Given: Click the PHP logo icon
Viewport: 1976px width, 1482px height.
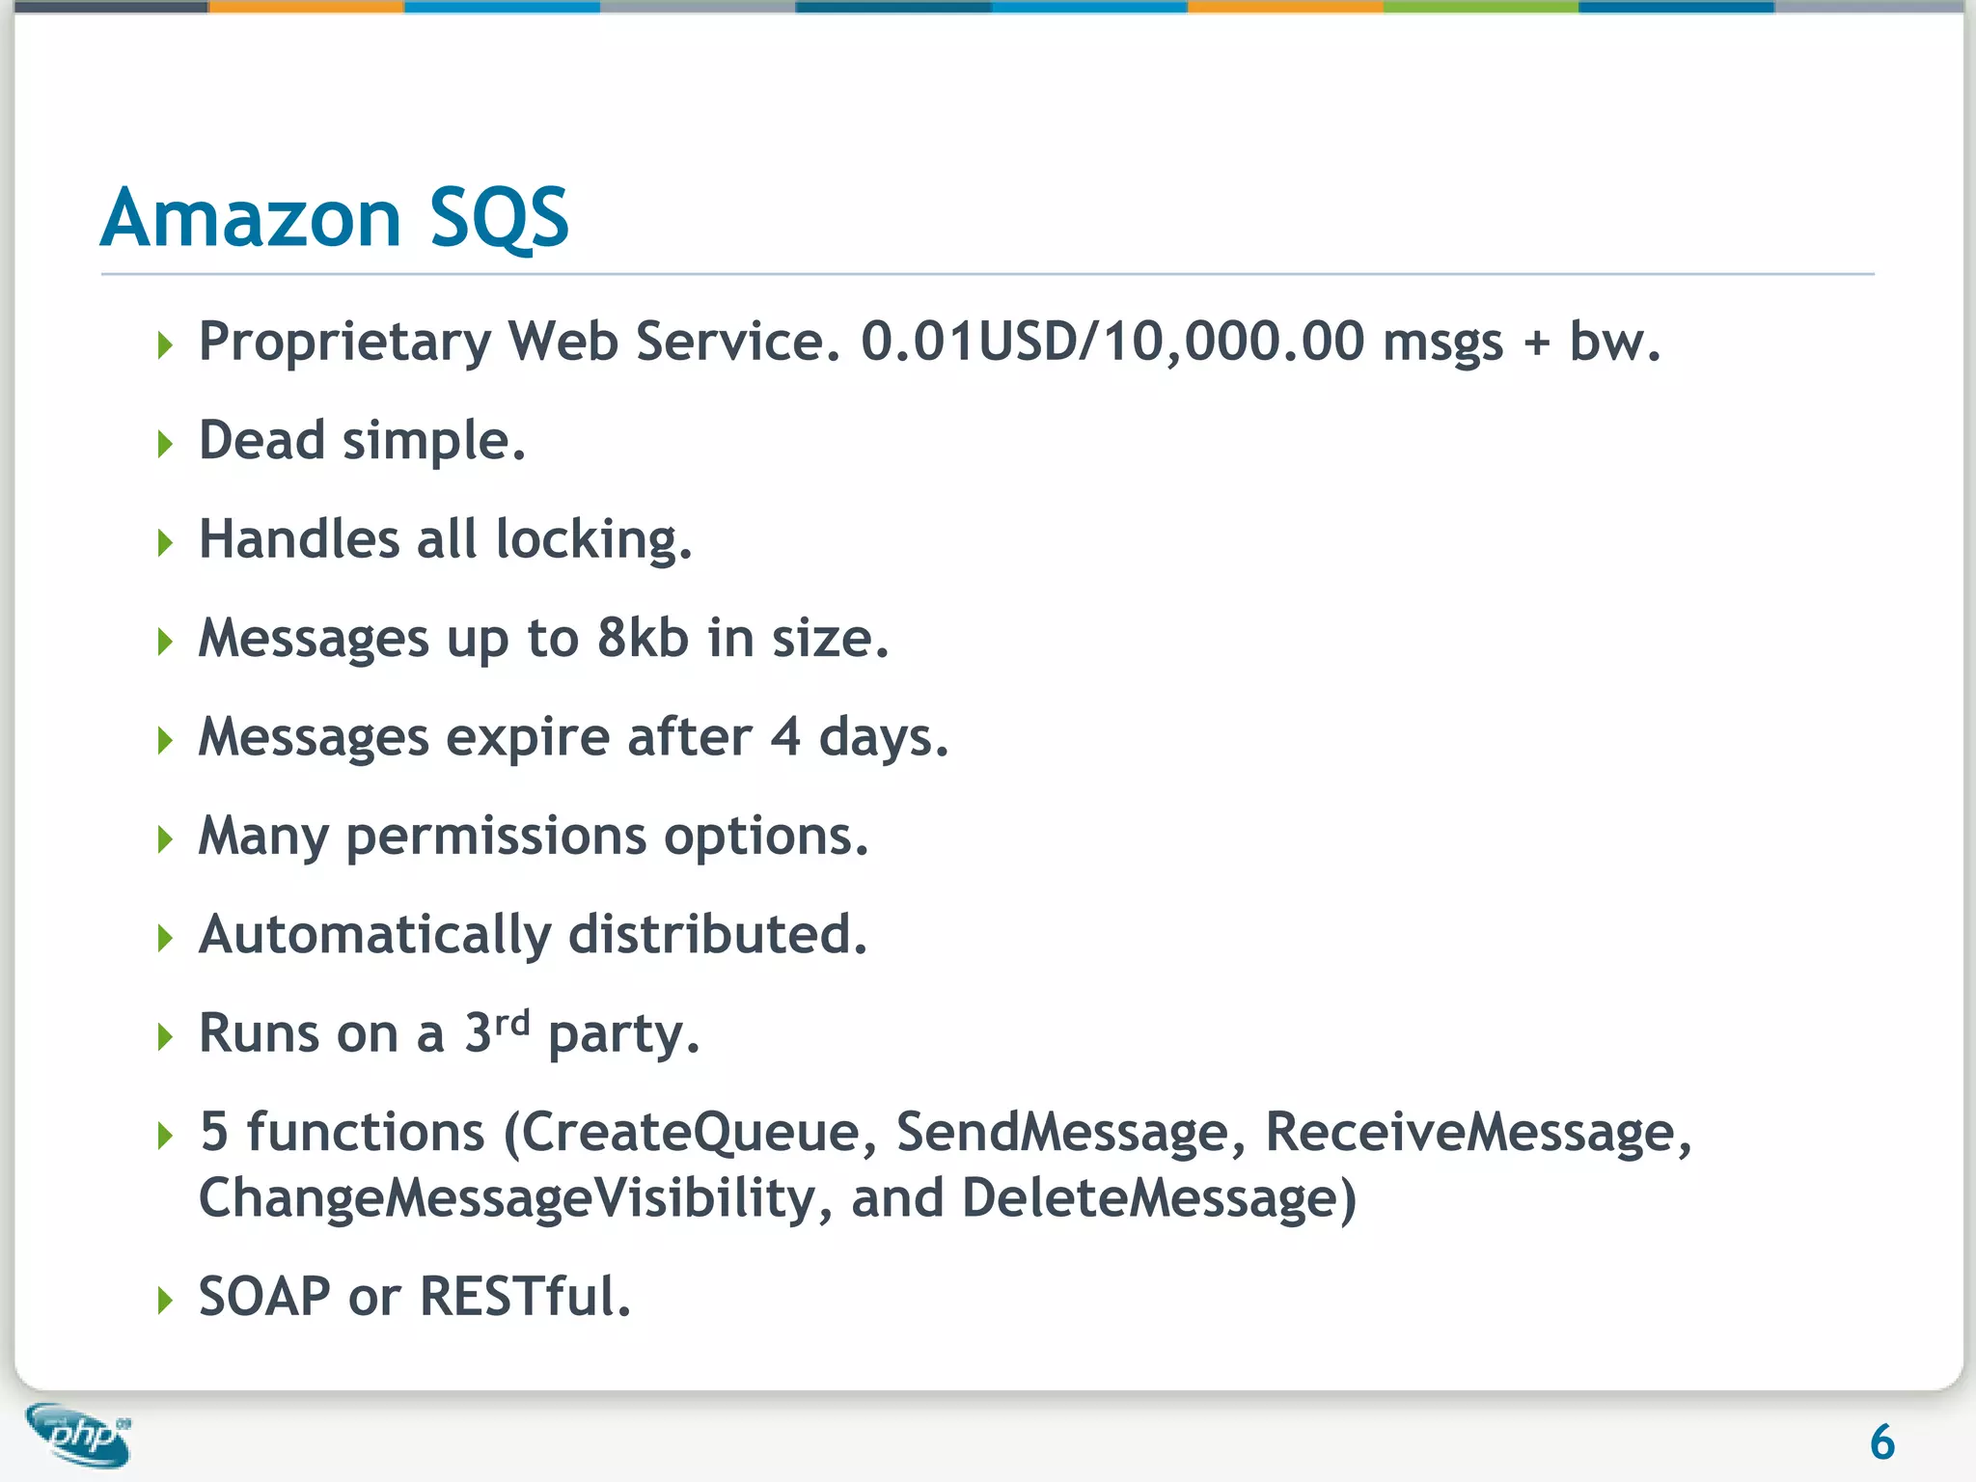Looking at the screenshot, I should click(x=79, y=1435).
